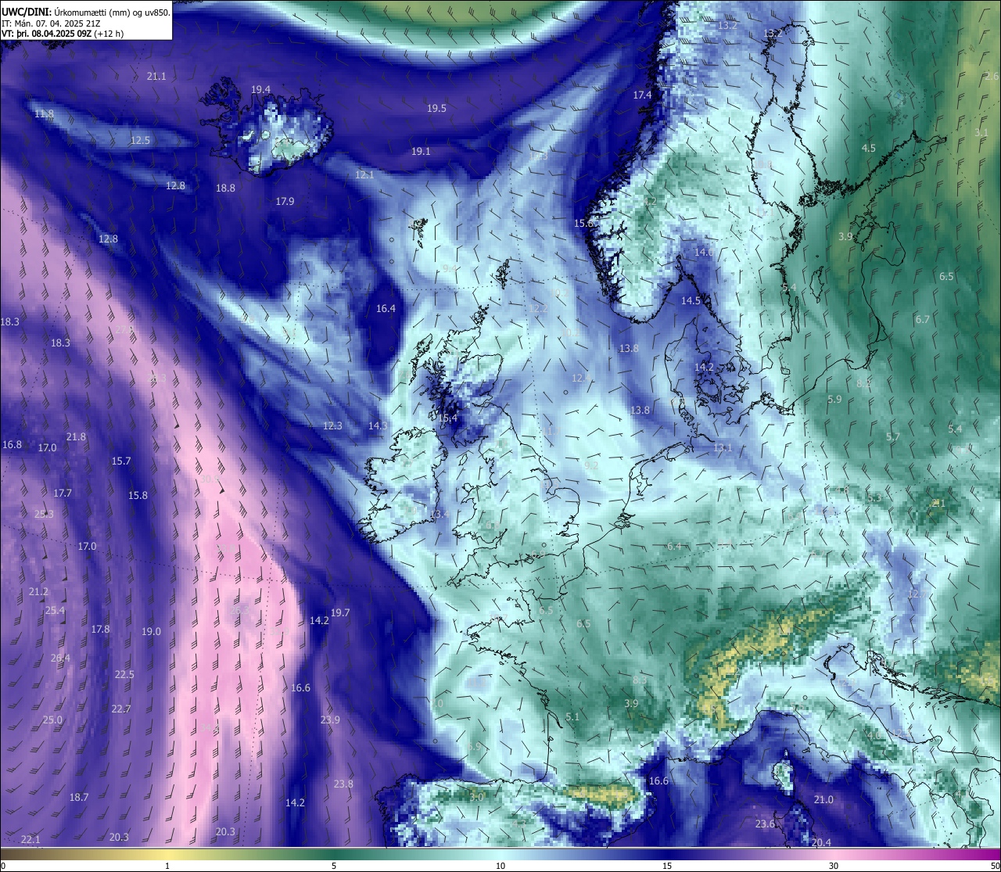Image resolution: width=1001 pixels, height=872 pixels.
Task: Click the value 19.4 above Iceland
Action: tap(260, 90)
